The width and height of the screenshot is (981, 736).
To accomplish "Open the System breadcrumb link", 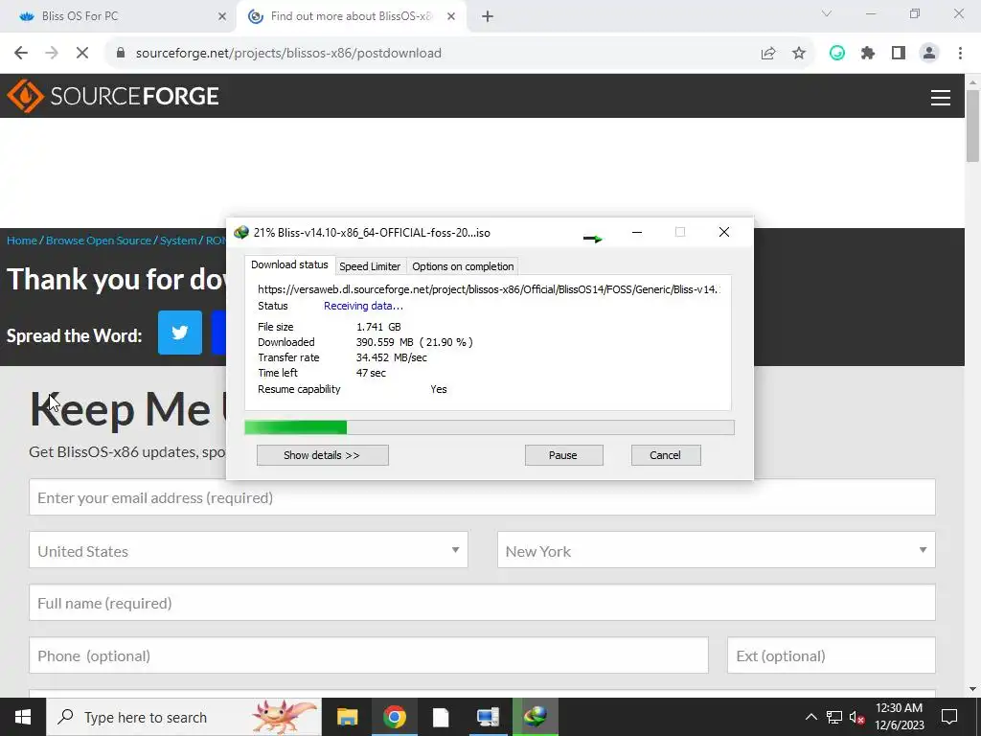I will [178, 241].
